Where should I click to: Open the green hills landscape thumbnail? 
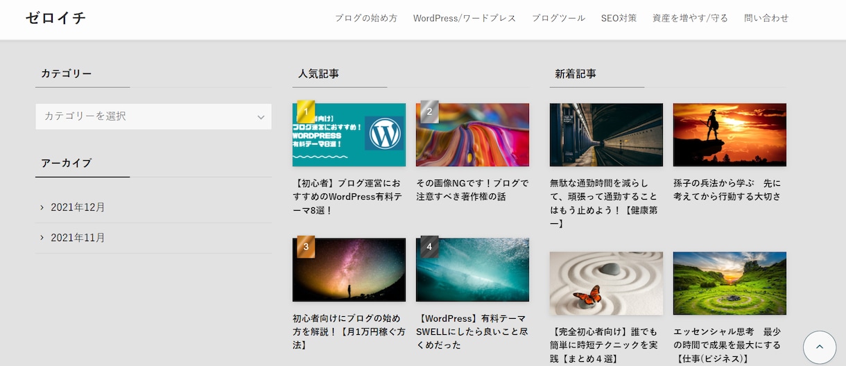point(730,283)
